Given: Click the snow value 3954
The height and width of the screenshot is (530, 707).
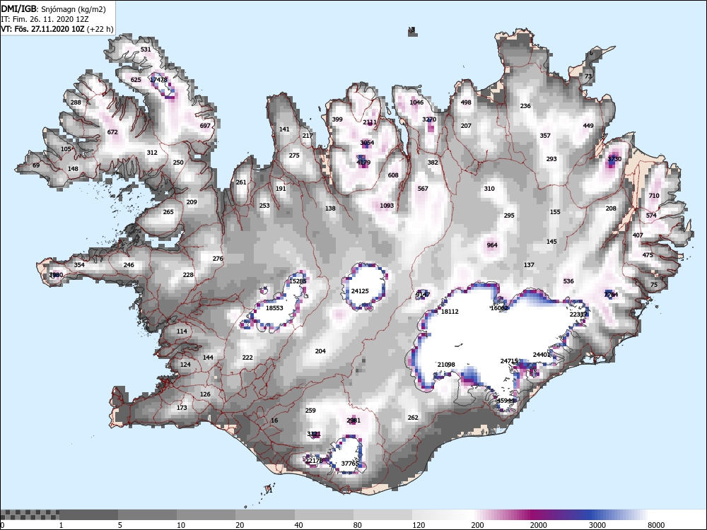Looking at the screenshot, I should tap(367, 143).
